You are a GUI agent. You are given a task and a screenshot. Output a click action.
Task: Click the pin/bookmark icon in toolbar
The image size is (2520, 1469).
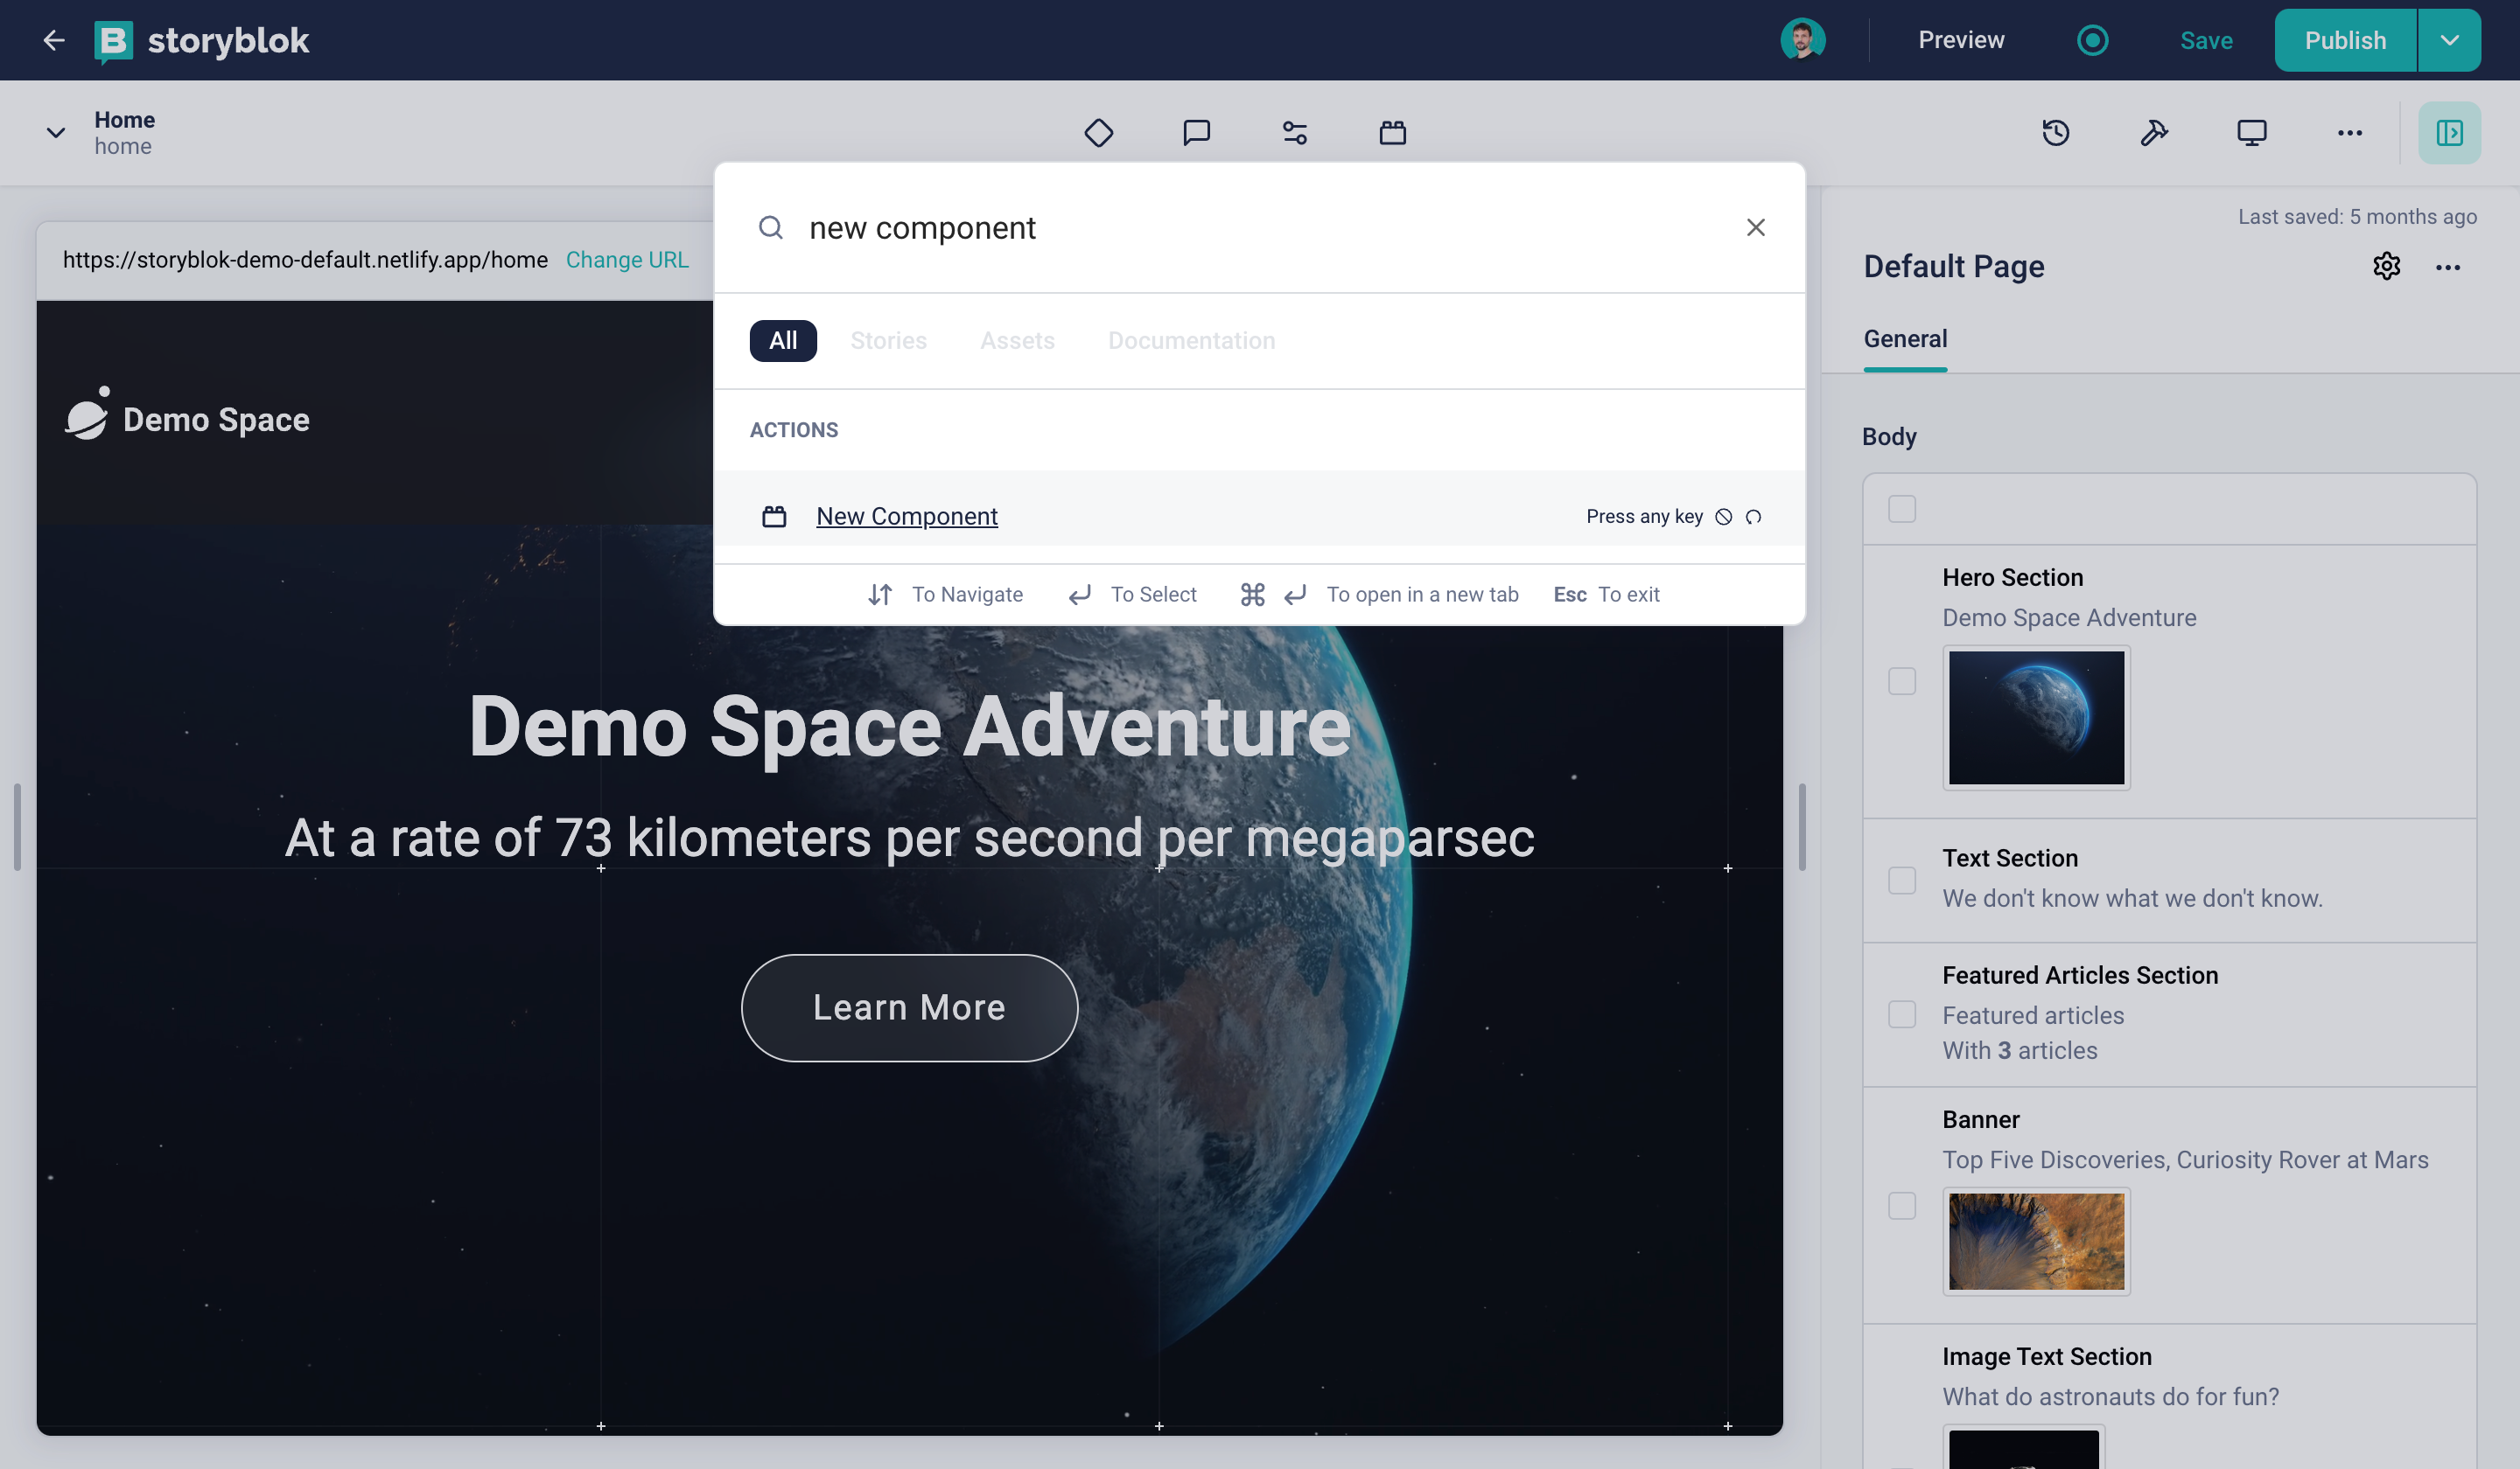pyautogui.click(x=2156, y=133)
